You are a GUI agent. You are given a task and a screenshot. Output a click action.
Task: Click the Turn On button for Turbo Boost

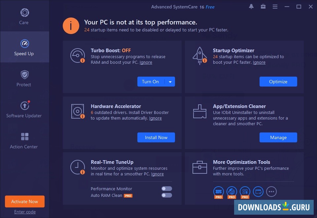coord(151,82)
